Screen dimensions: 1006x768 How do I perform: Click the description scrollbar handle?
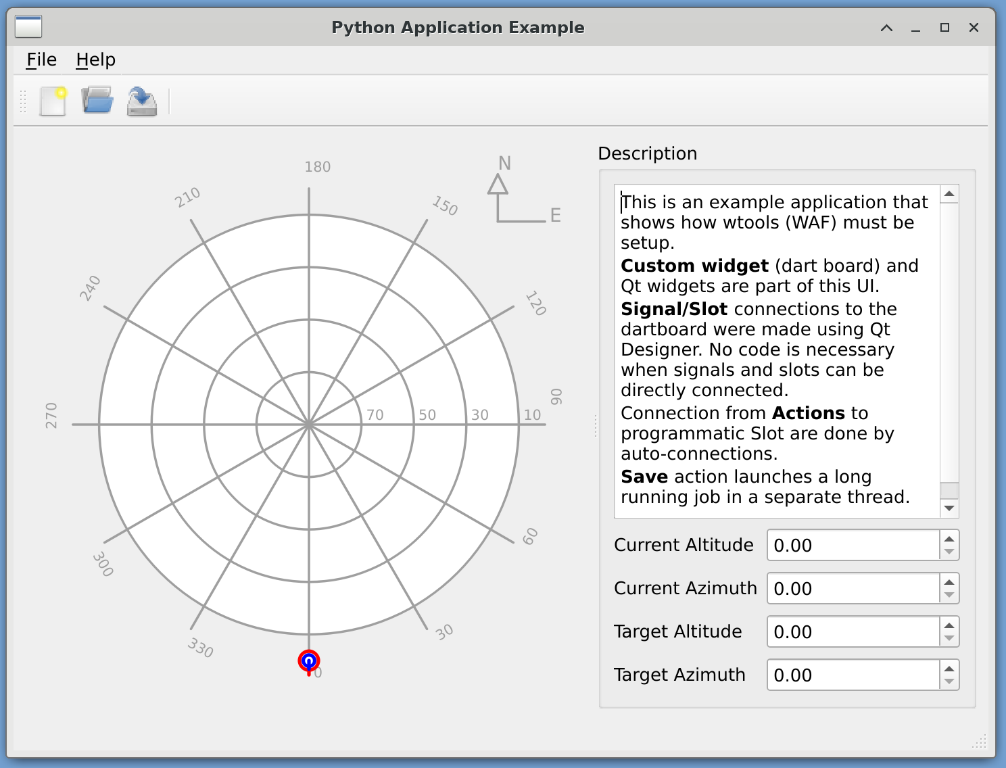[x=949, y=490]
